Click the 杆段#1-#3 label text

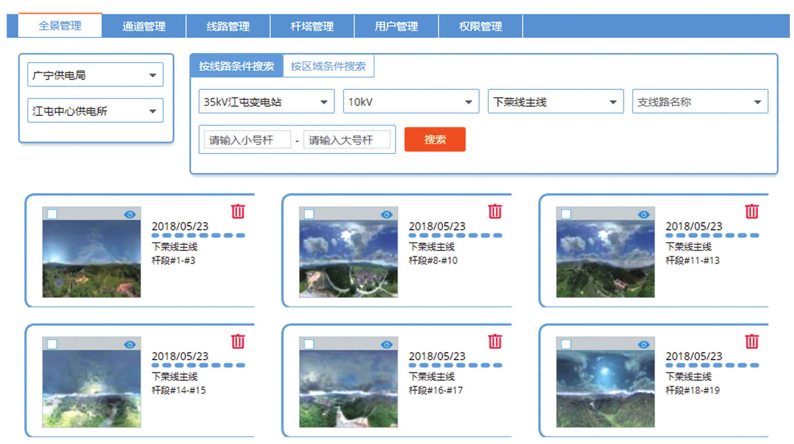pyautogui.click(x=174, y=260)
